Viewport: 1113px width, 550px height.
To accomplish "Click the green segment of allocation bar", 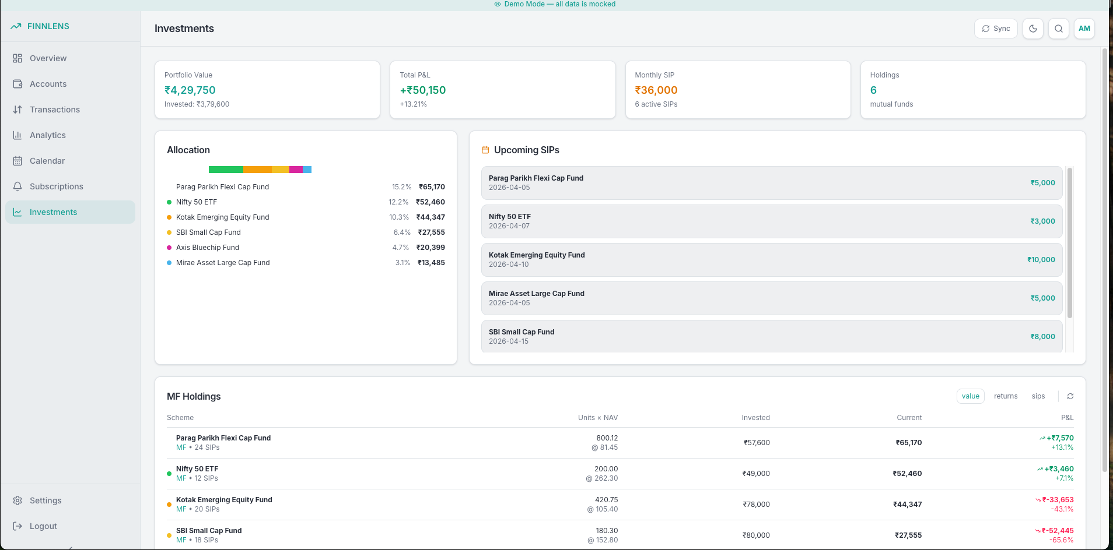I will coord(226,170).
